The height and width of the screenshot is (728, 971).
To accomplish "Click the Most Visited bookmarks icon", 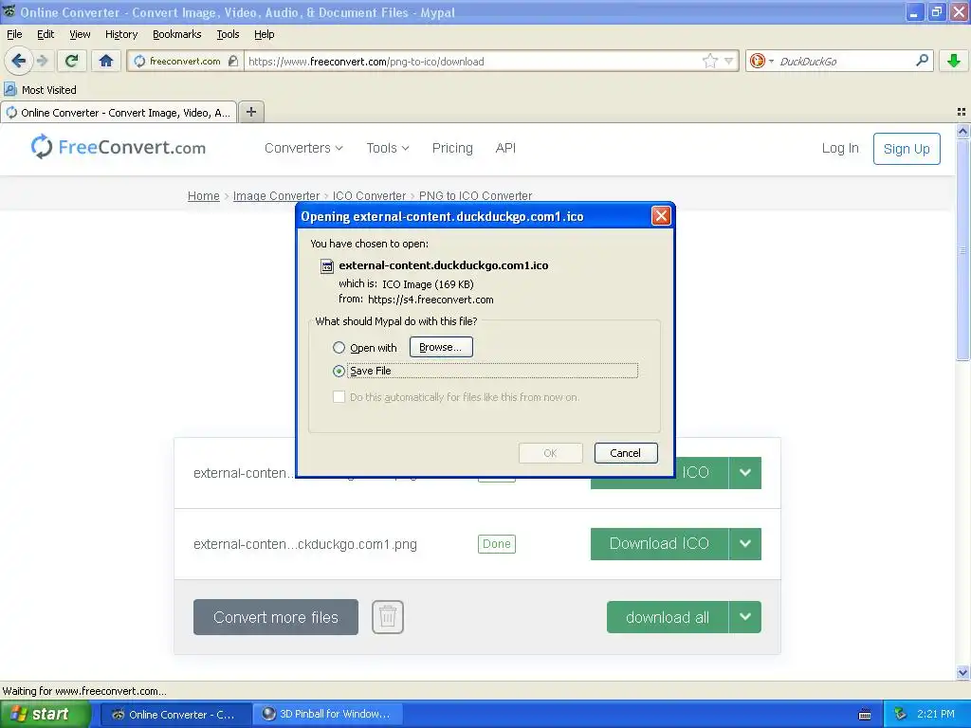I will coord(9,90).
